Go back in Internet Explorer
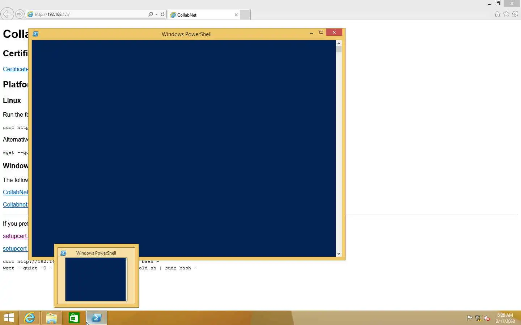521x325 pixels. 7,14
